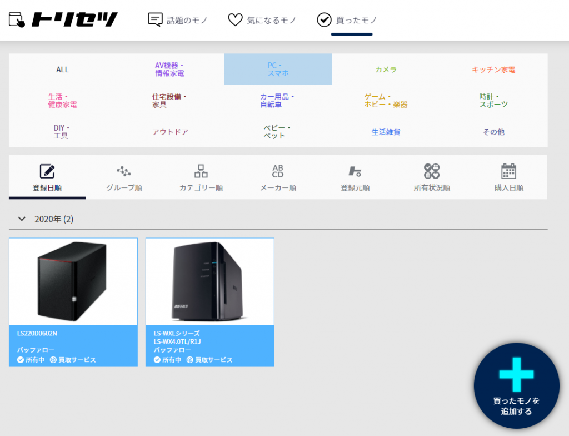This screenshot has height=436, width=569.
Task: Filter by 生活雑貨 category
Action: tap(386, 132)
